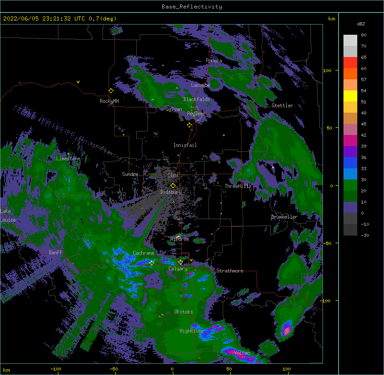384x375 pixels.
Task: Click the Calgary city label
Action: pos(178,269)
